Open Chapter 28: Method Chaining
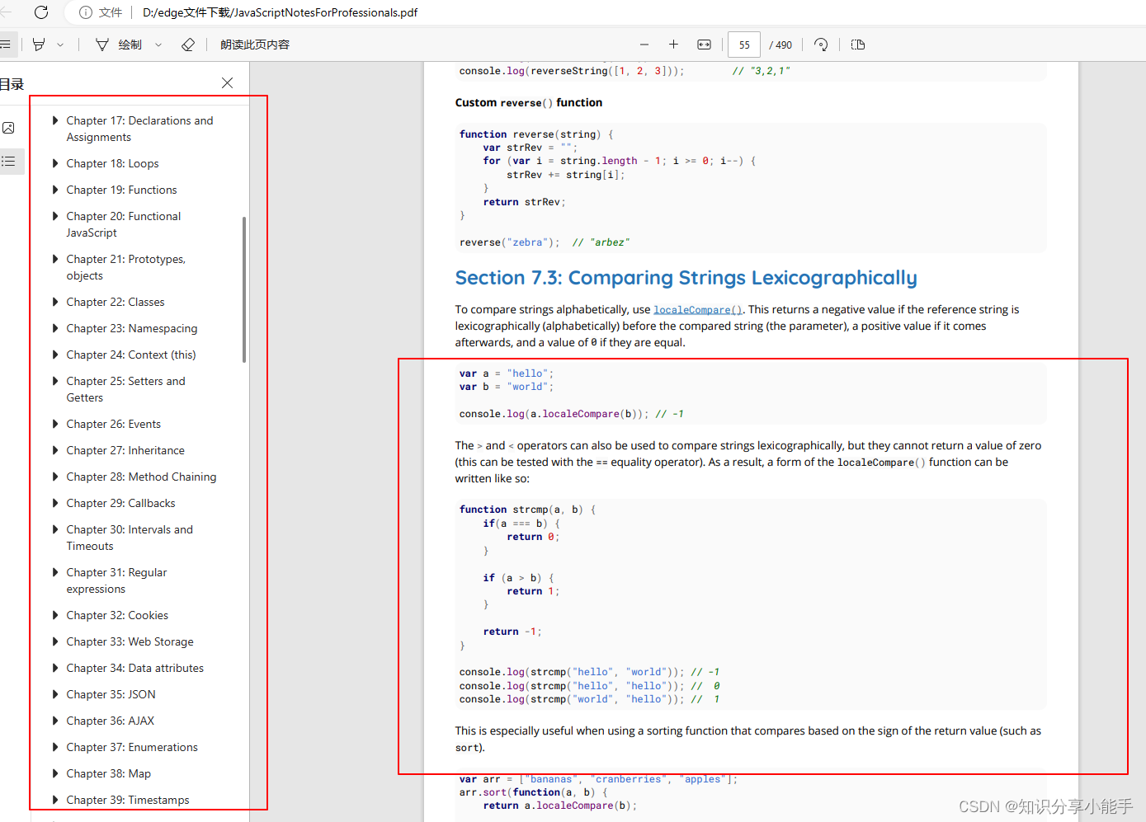The image size is (1146, 822). coord(141,477)
